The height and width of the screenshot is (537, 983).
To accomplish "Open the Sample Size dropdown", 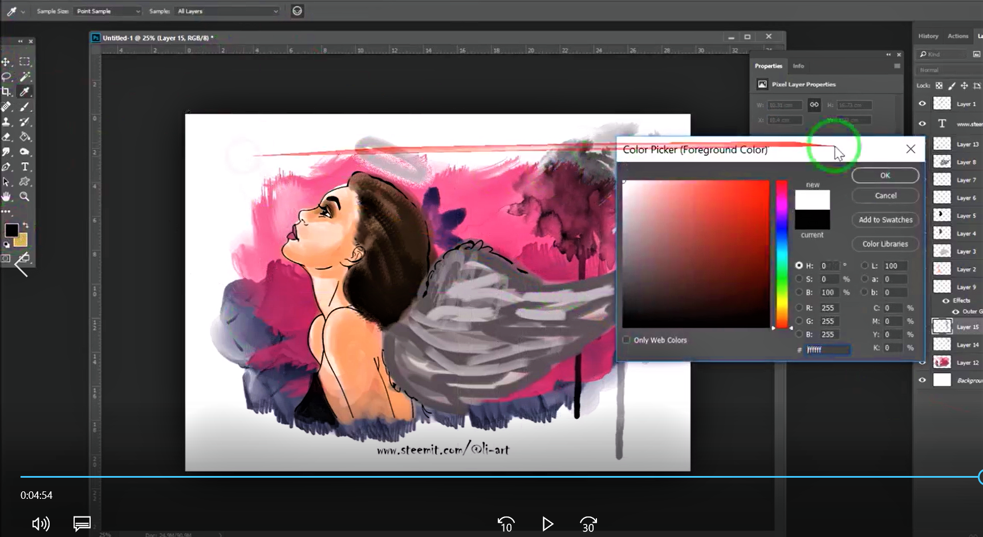I will tap(107, 11).
